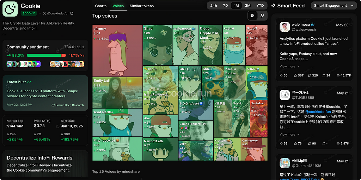Select the Chill voice tile
Screen dimensions: 361x180
click(190, 83)
